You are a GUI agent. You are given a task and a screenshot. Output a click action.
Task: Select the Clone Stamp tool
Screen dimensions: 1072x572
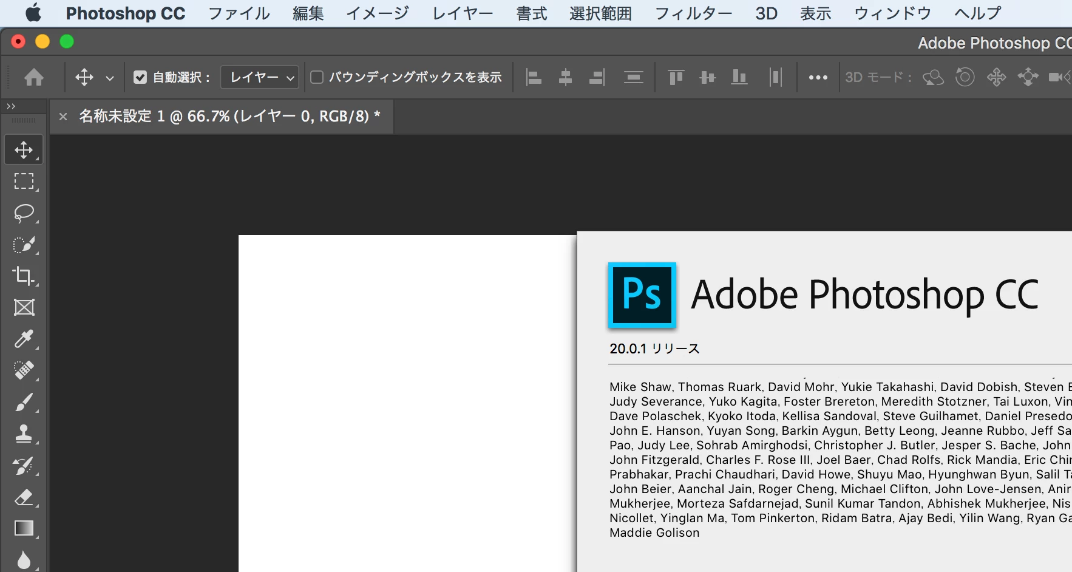tap(24, 434)
